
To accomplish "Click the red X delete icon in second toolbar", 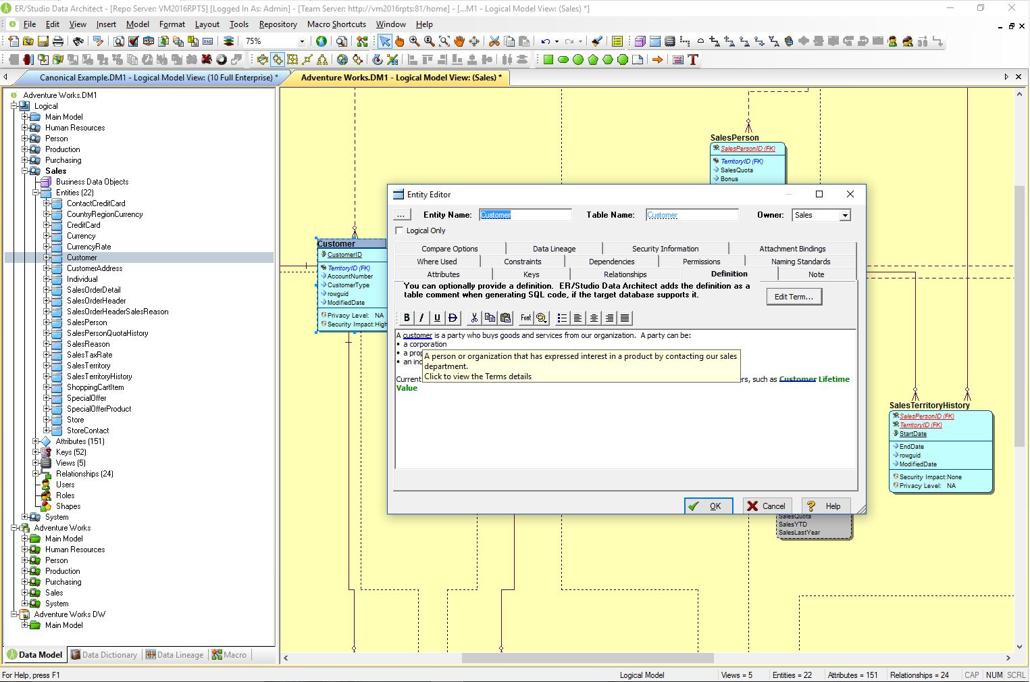I will tap(206, 59).
